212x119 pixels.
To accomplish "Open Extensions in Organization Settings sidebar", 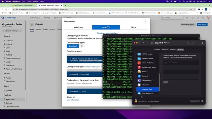I will 10,65.
